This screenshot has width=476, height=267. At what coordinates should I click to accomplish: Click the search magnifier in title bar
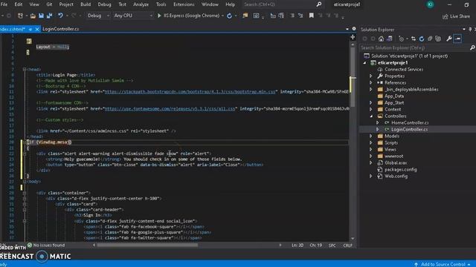[x=319, y=4]
